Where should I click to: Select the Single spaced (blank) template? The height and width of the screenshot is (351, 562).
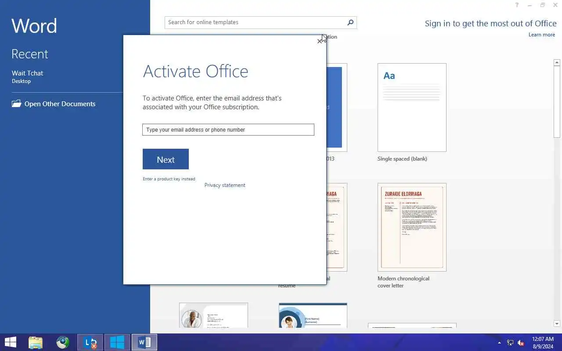[x=412, y=107]
